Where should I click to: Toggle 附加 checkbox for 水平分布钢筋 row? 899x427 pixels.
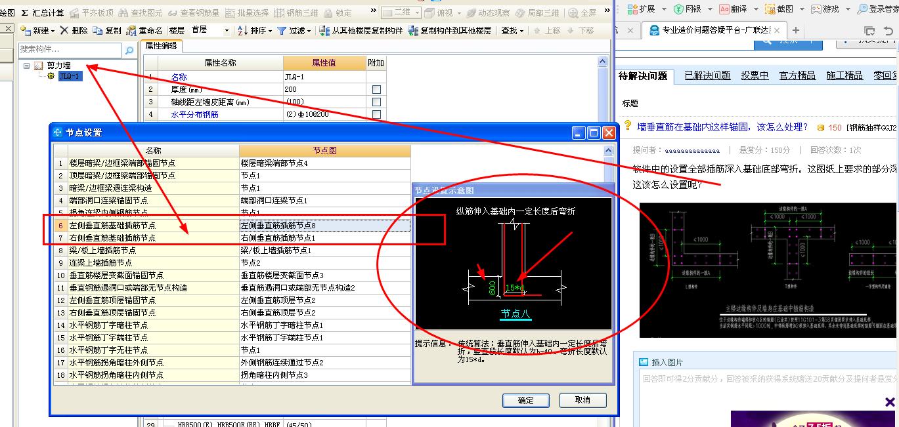(x=376, y=114)
